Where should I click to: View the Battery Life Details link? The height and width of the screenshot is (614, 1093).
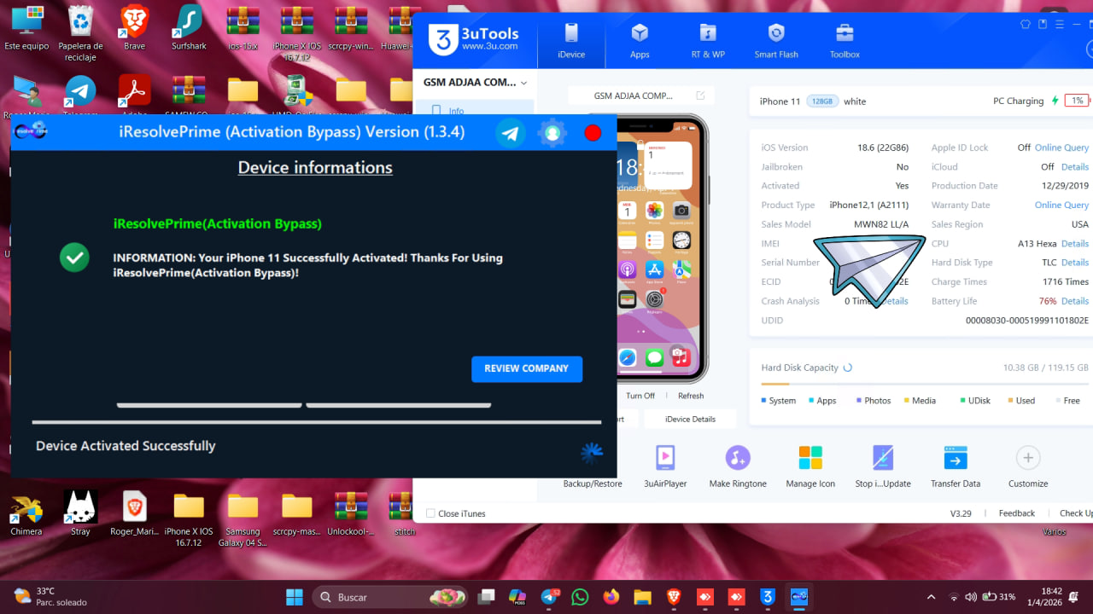[1075, 301]
